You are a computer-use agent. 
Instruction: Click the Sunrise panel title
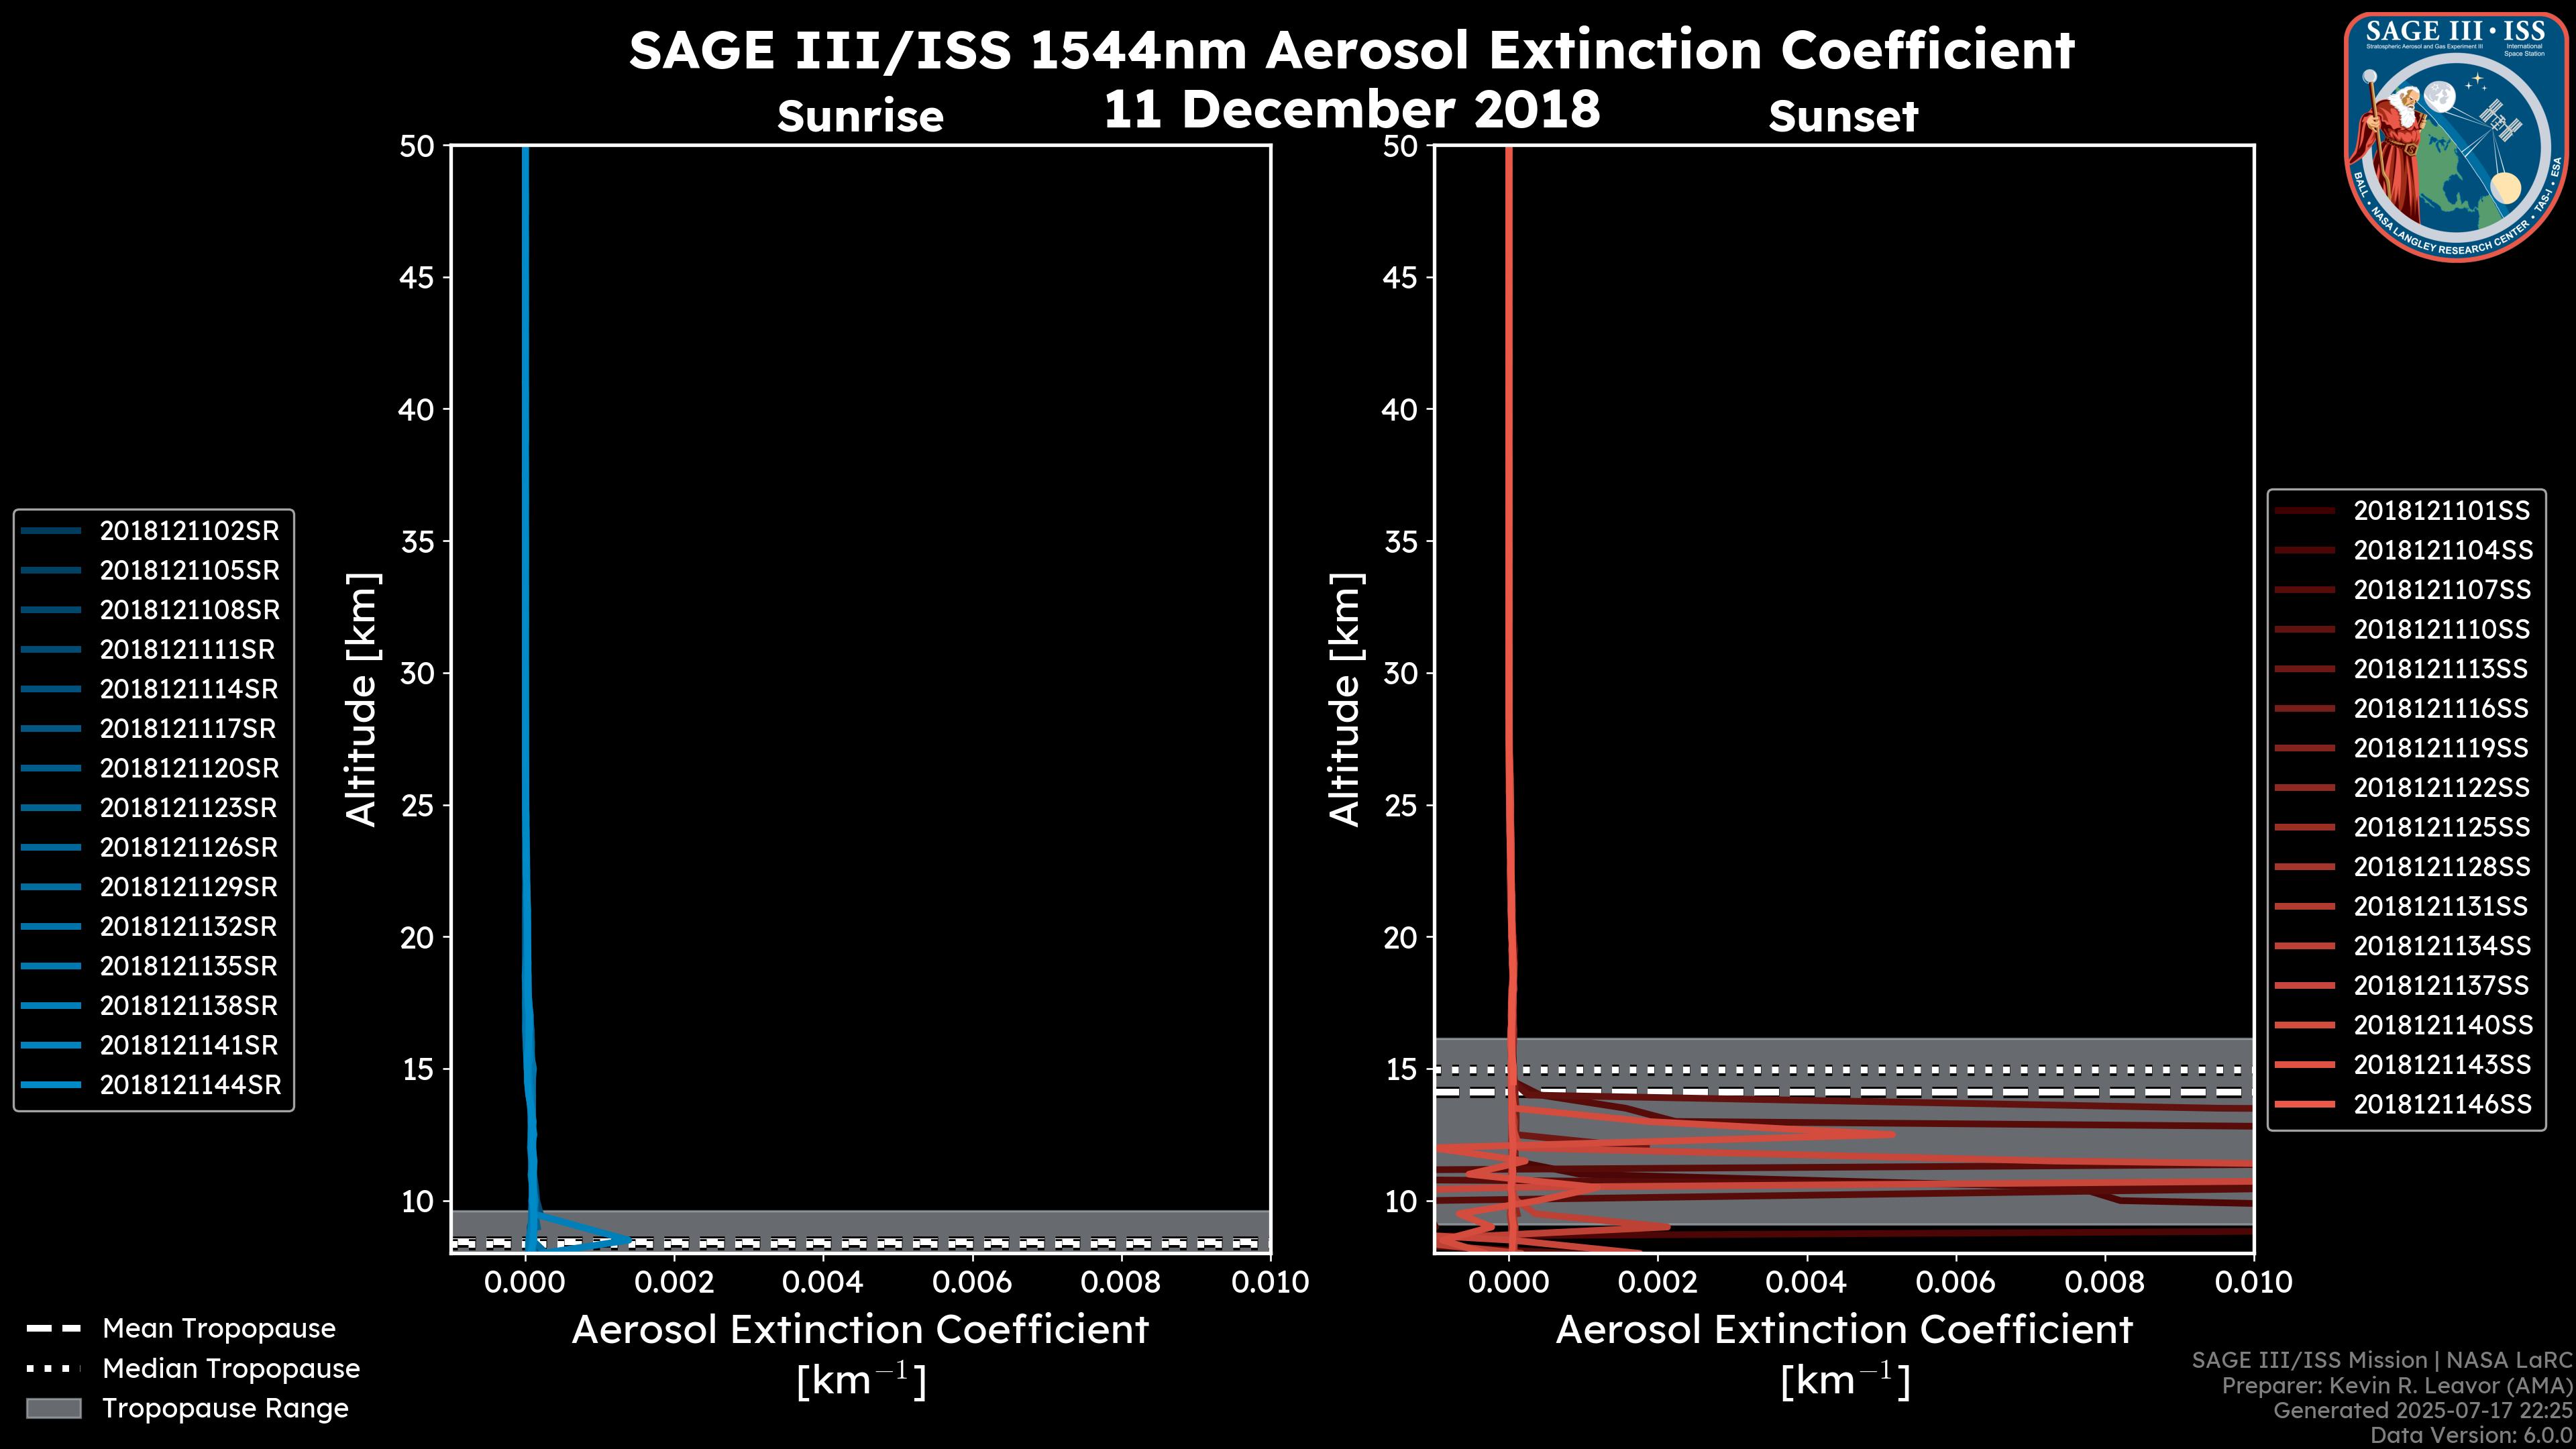point(860,117)
